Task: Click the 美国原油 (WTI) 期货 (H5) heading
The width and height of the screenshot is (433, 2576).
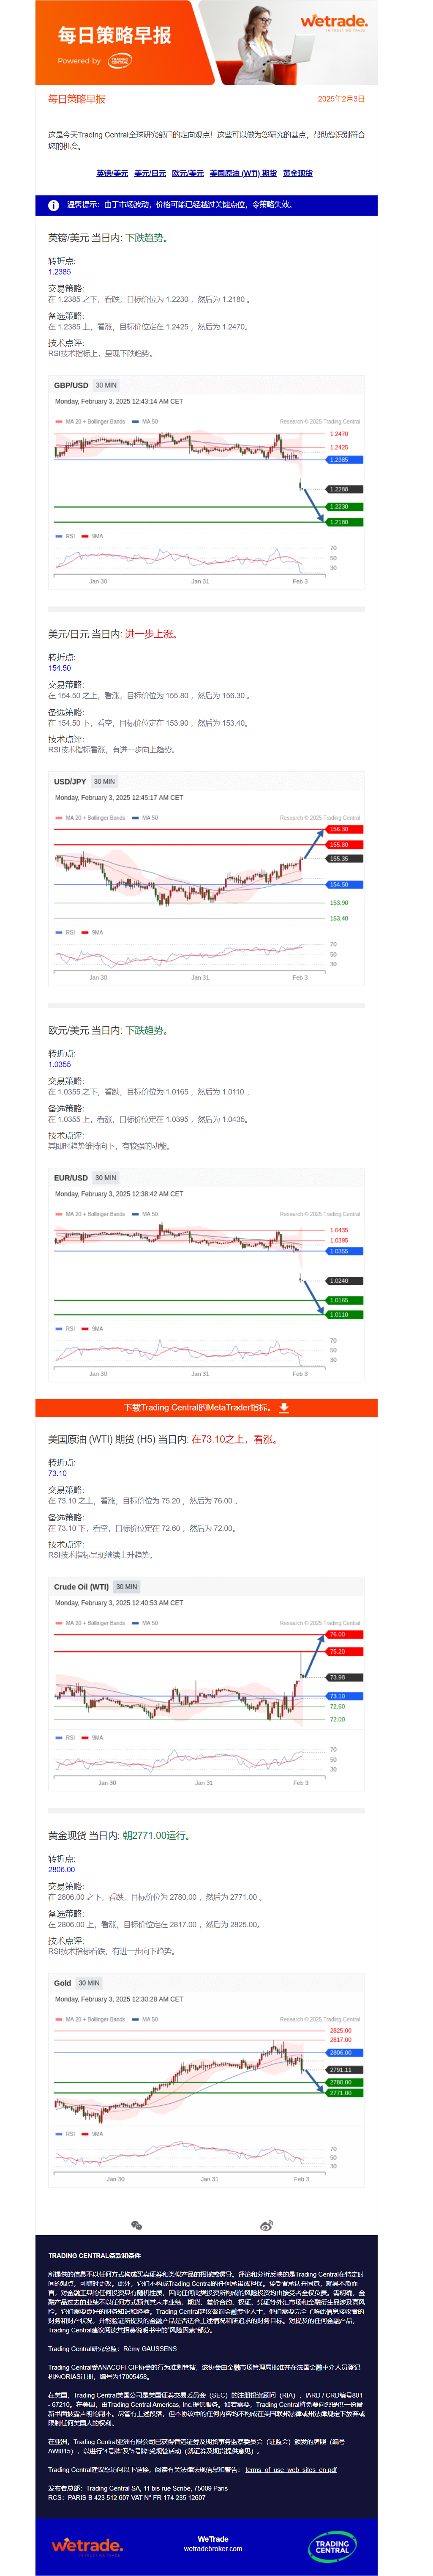Action: point(163,1439)
